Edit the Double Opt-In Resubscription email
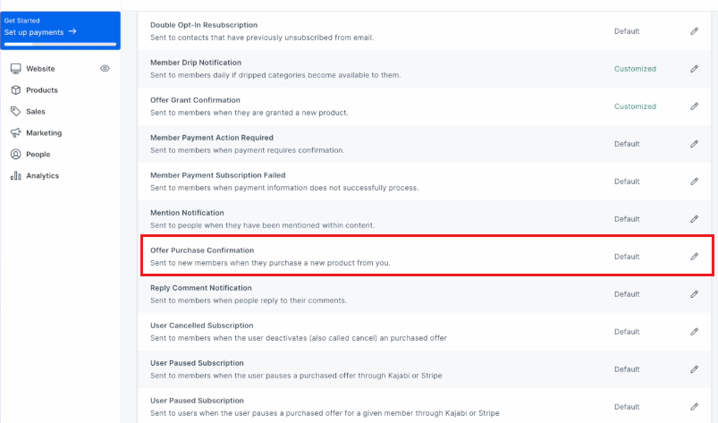This screenshot has height=423, width=718. [x=694, y=31]
